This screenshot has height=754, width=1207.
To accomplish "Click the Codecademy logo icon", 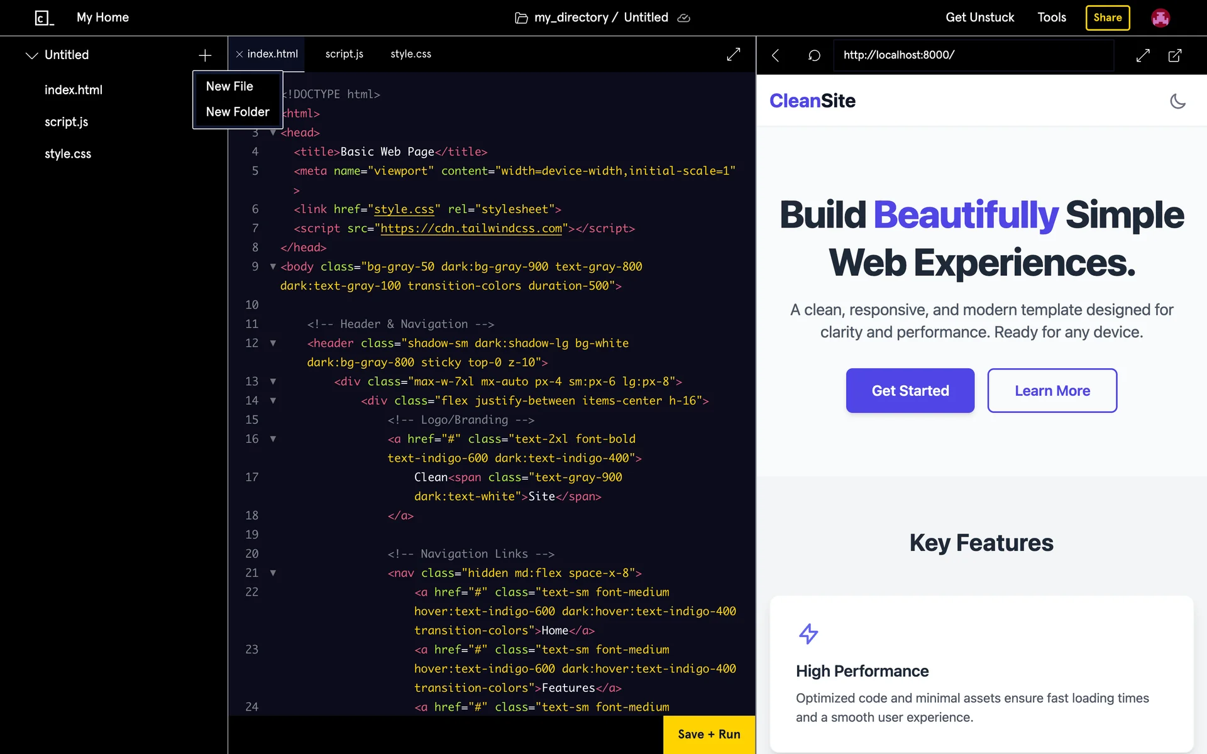I will [44, 18].
